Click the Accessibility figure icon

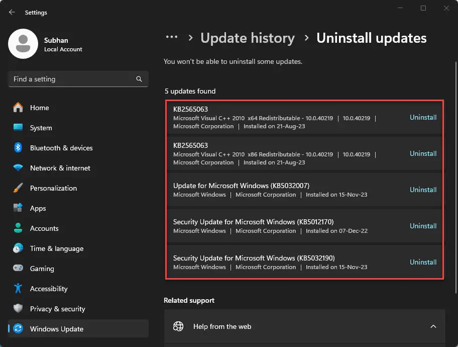18,288
